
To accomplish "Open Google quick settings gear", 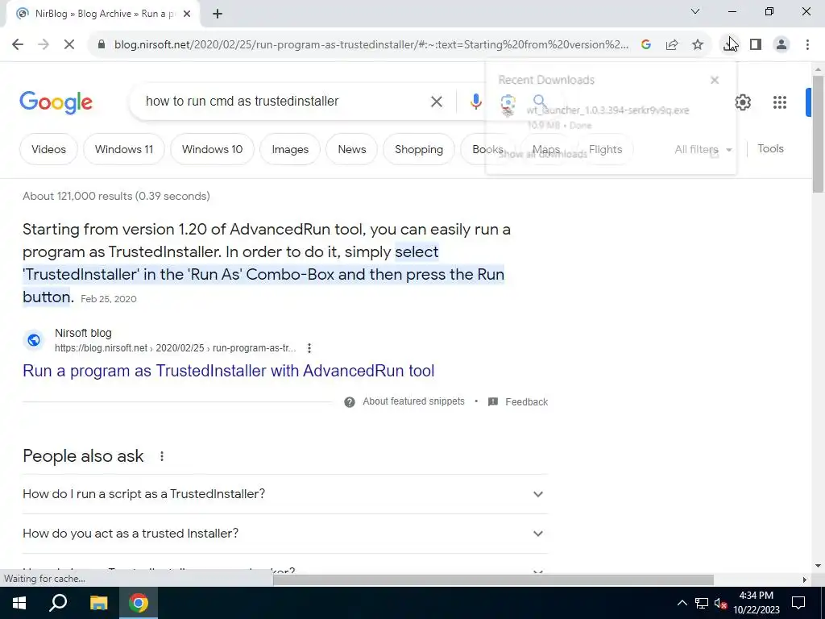I will 742,102.
